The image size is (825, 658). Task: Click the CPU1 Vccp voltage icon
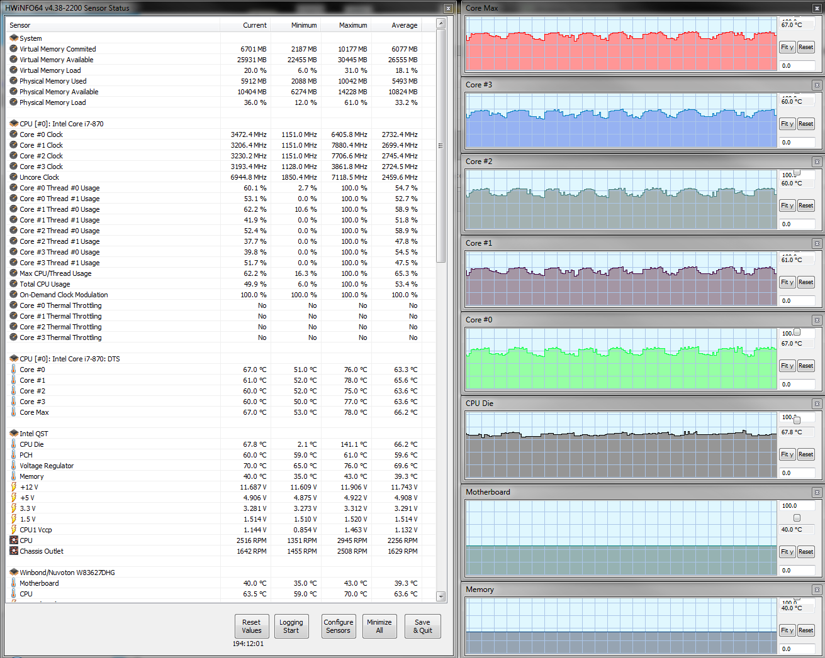click(14, 530)
